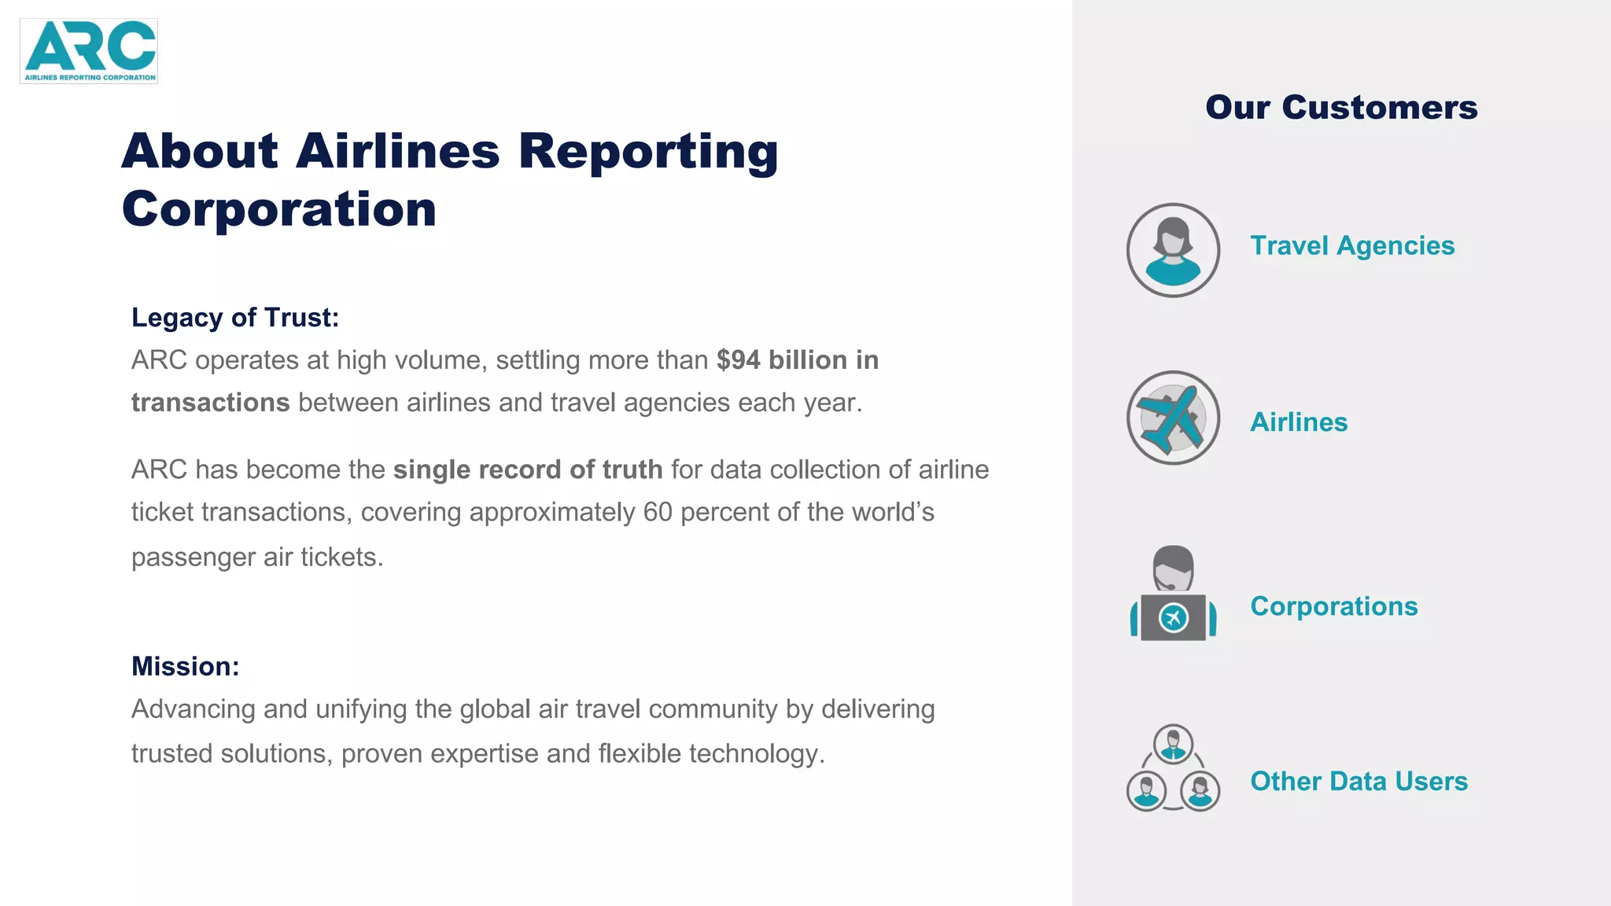Click the ARC logo in the corner
1611x906 pixels.
click(x=89, y=51)
